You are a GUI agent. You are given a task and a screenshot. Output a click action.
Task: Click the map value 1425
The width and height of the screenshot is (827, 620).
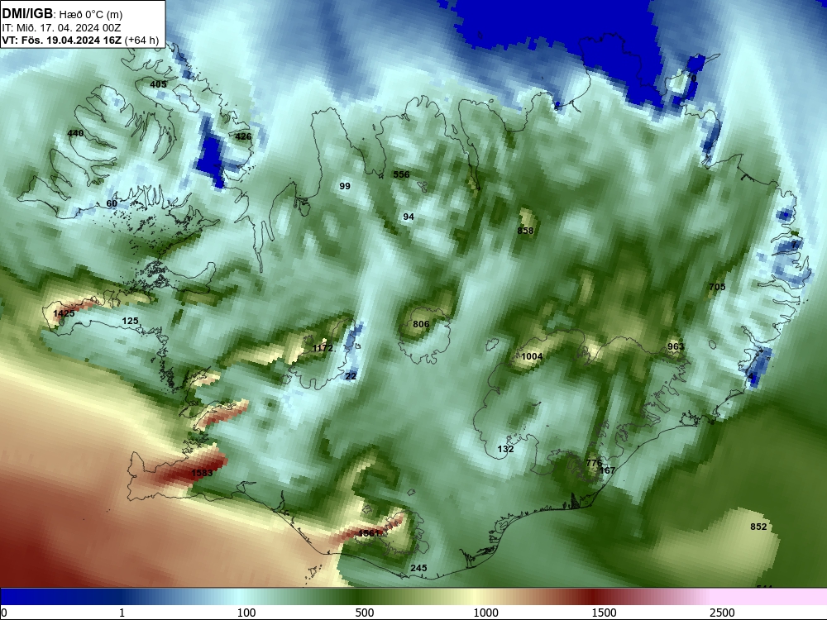click(64, 313)
